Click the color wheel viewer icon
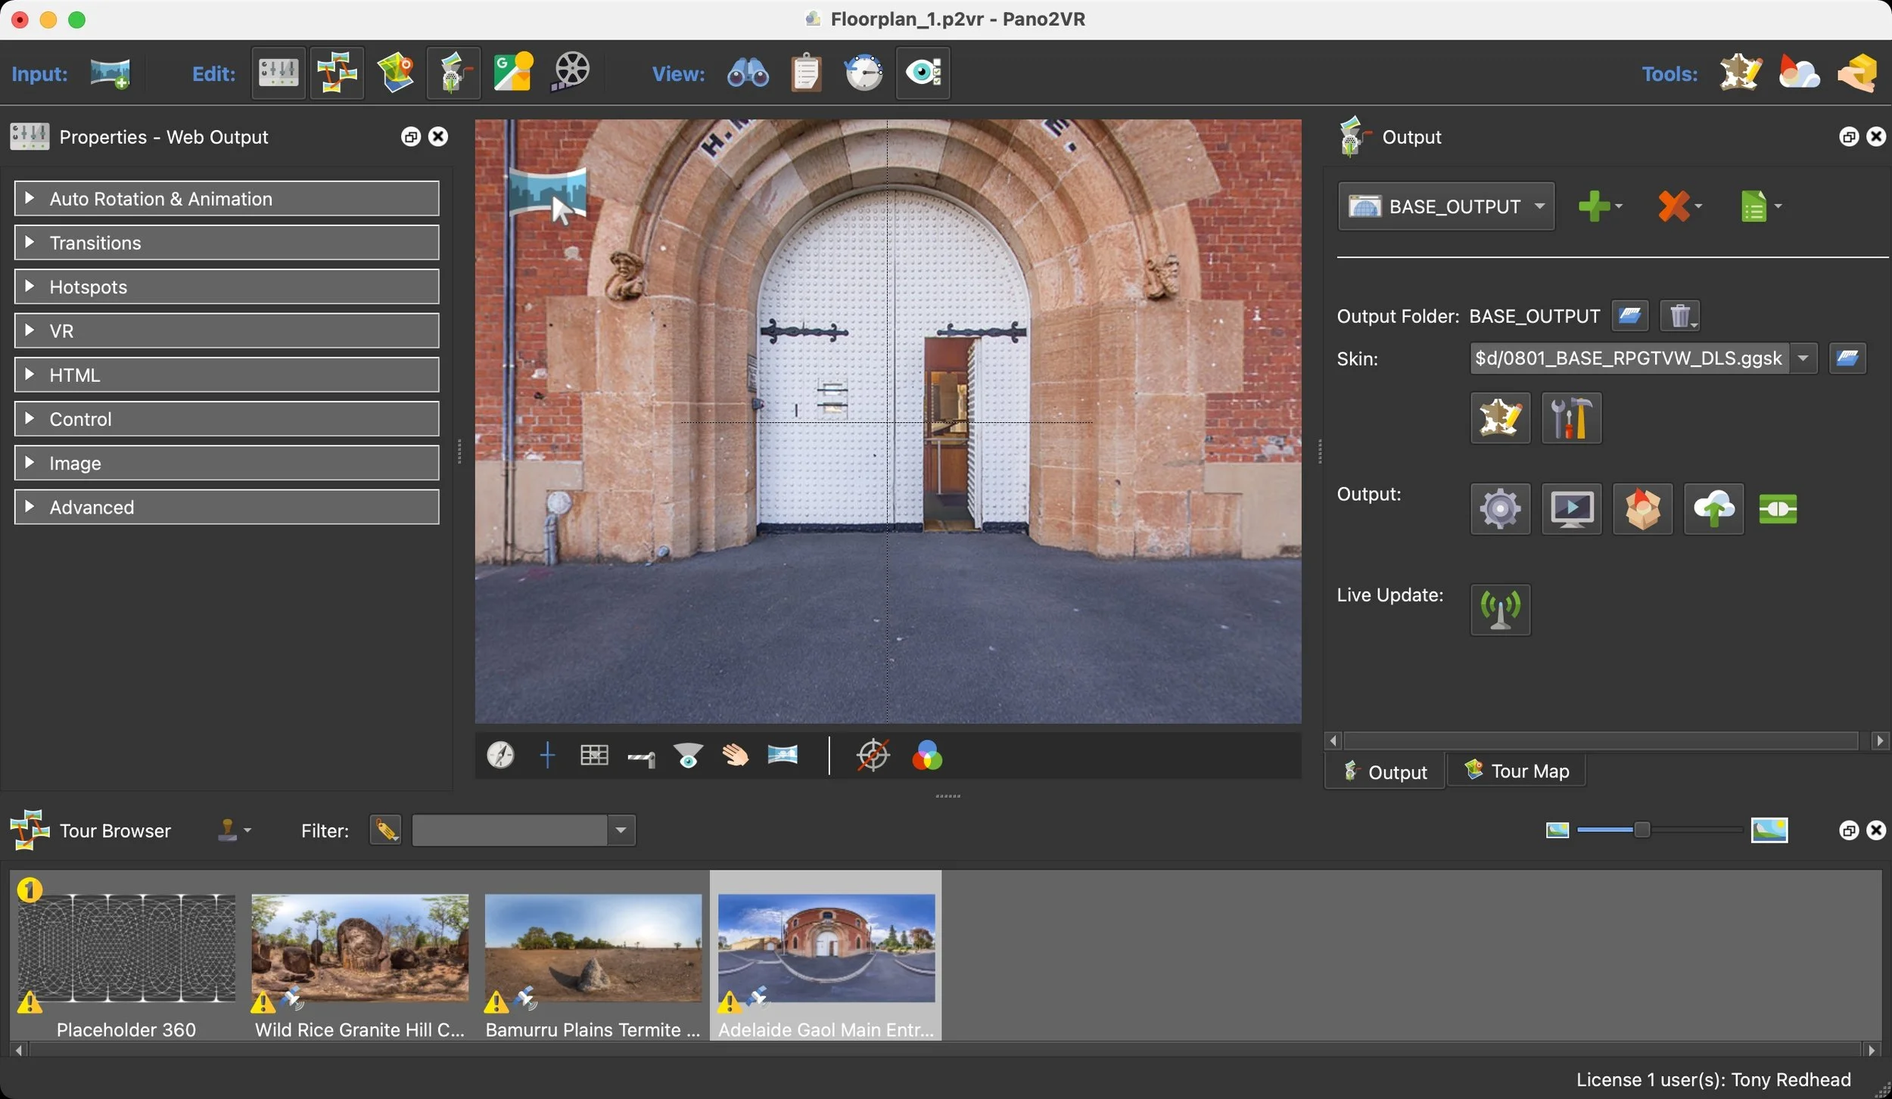The width and height of the screenshot is (1892, 1099). (927, 756)
